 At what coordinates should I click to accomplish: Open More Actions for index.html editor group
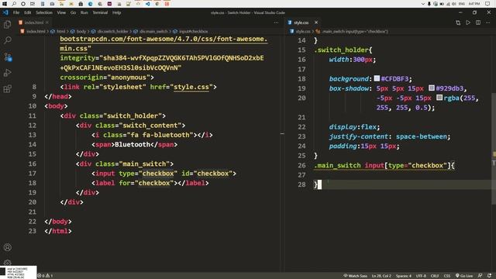coord(276,22)
